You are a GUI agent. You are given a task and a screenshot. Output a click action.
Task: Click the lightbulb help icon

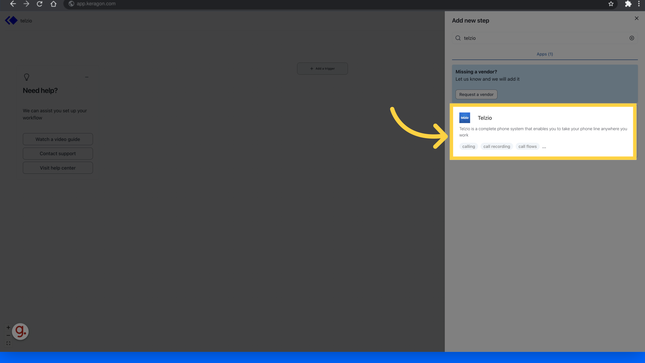27,77
